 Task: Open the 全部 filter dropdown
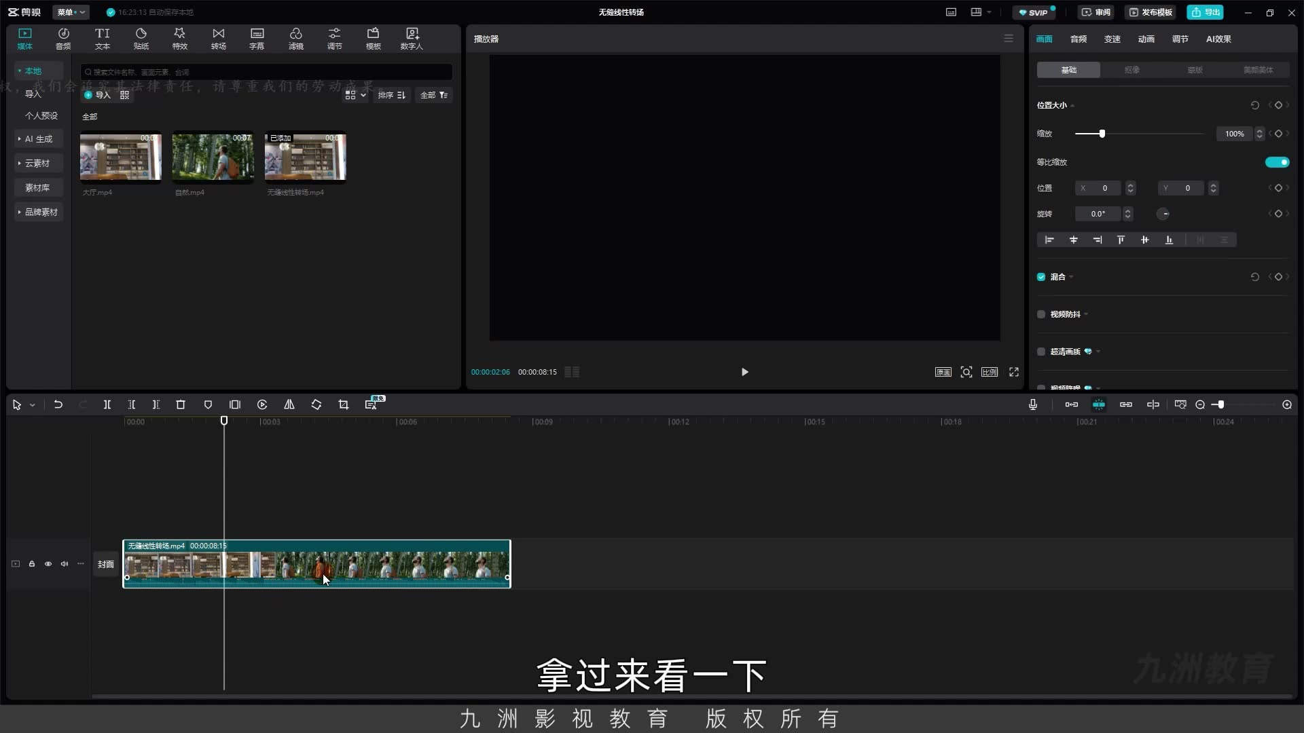point(434,95)
